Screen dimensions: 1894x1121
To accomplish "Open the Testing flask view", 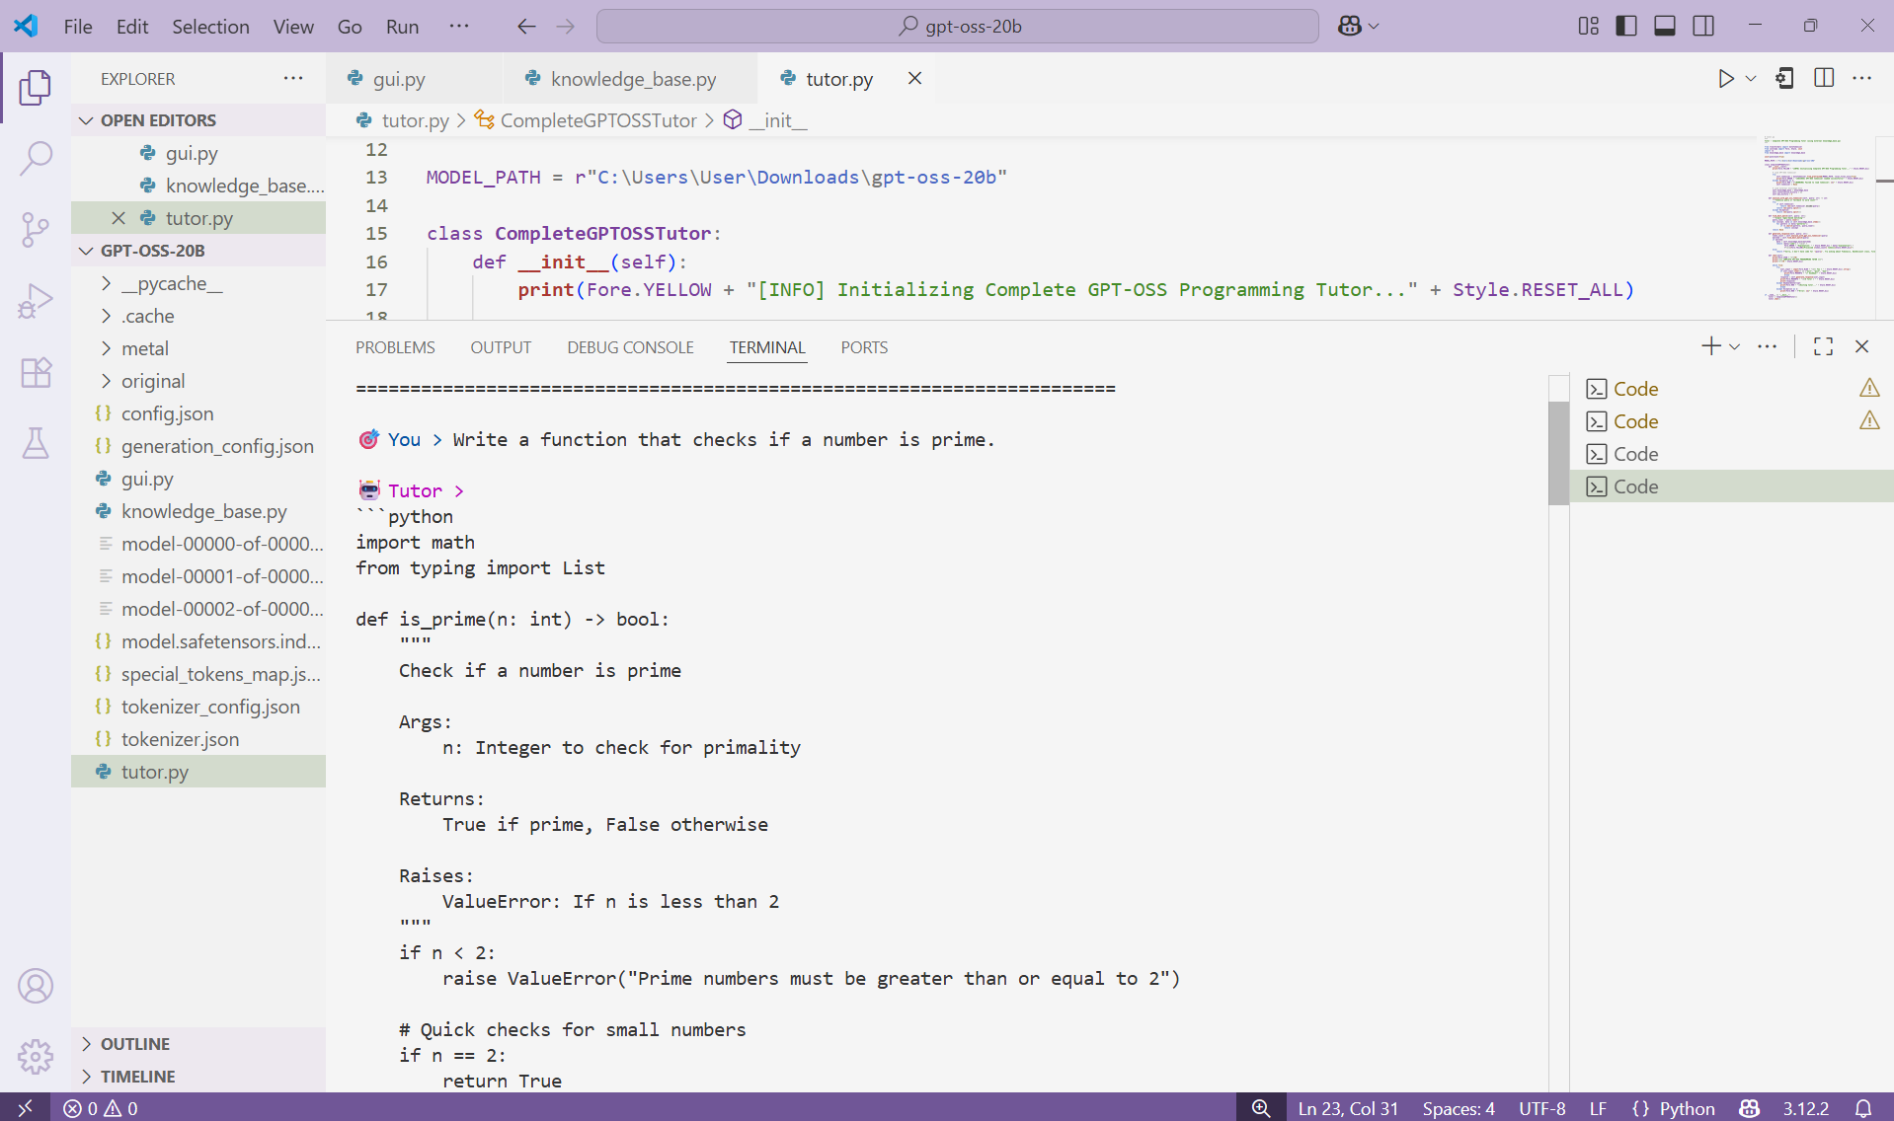I will (36, 443).
